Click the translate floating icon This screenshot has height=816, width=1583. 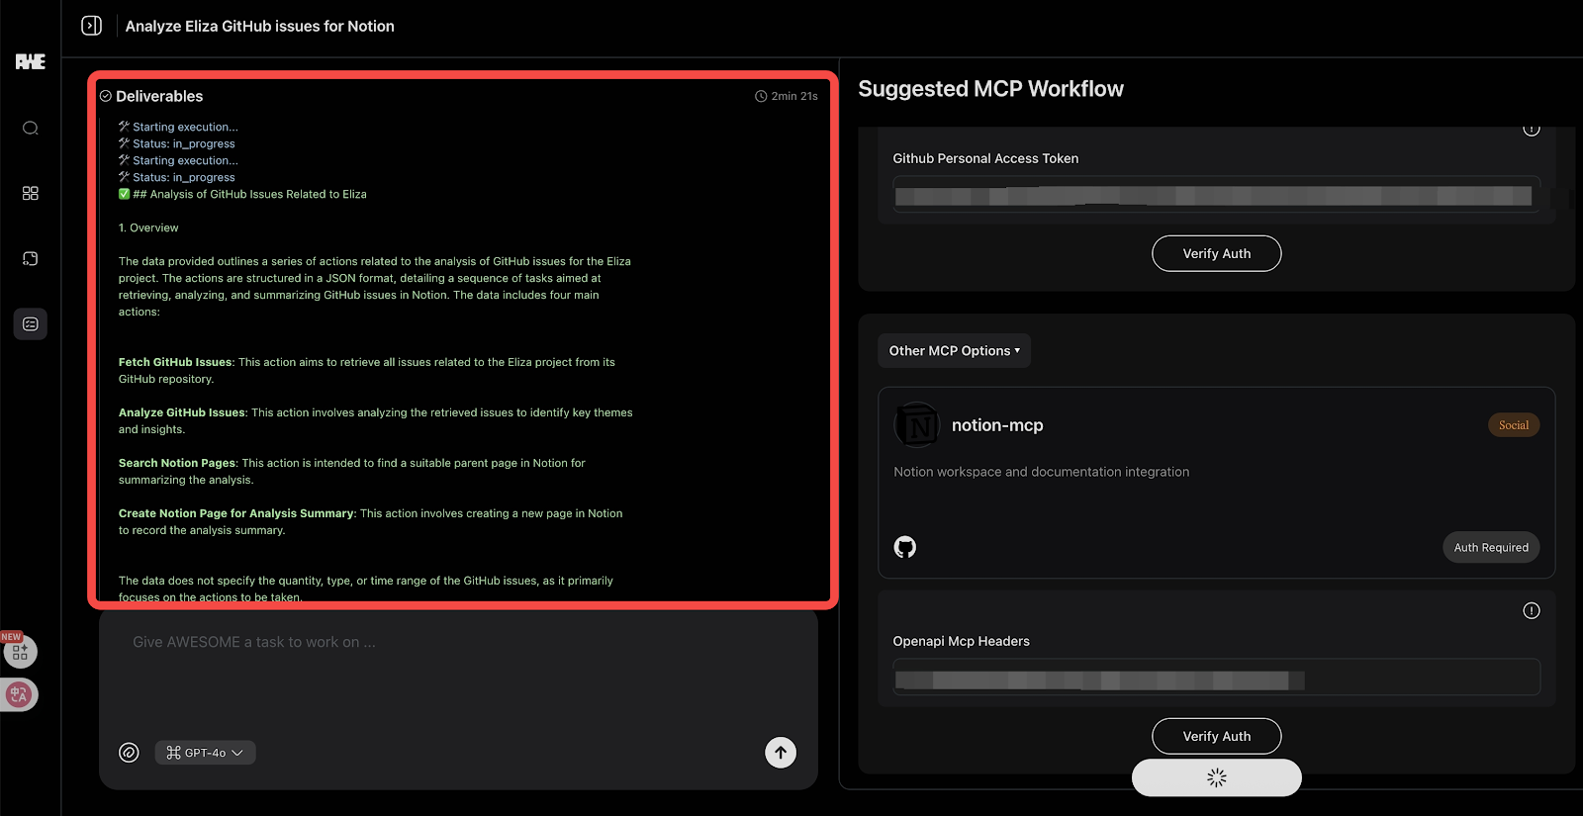click(19, 695)
